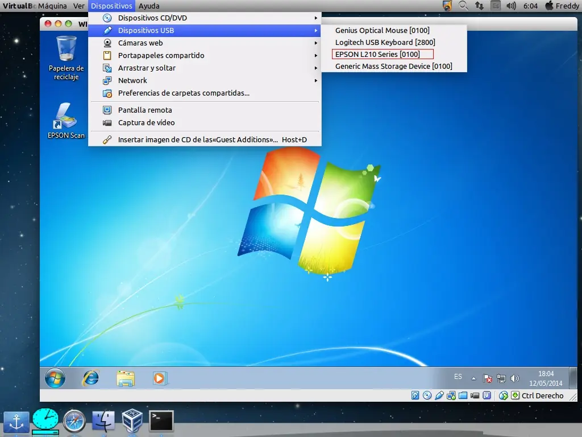Click USB status bar icon
Image resolution: width=582 pixels, height=437 pixels.
[x=439, y=395]
